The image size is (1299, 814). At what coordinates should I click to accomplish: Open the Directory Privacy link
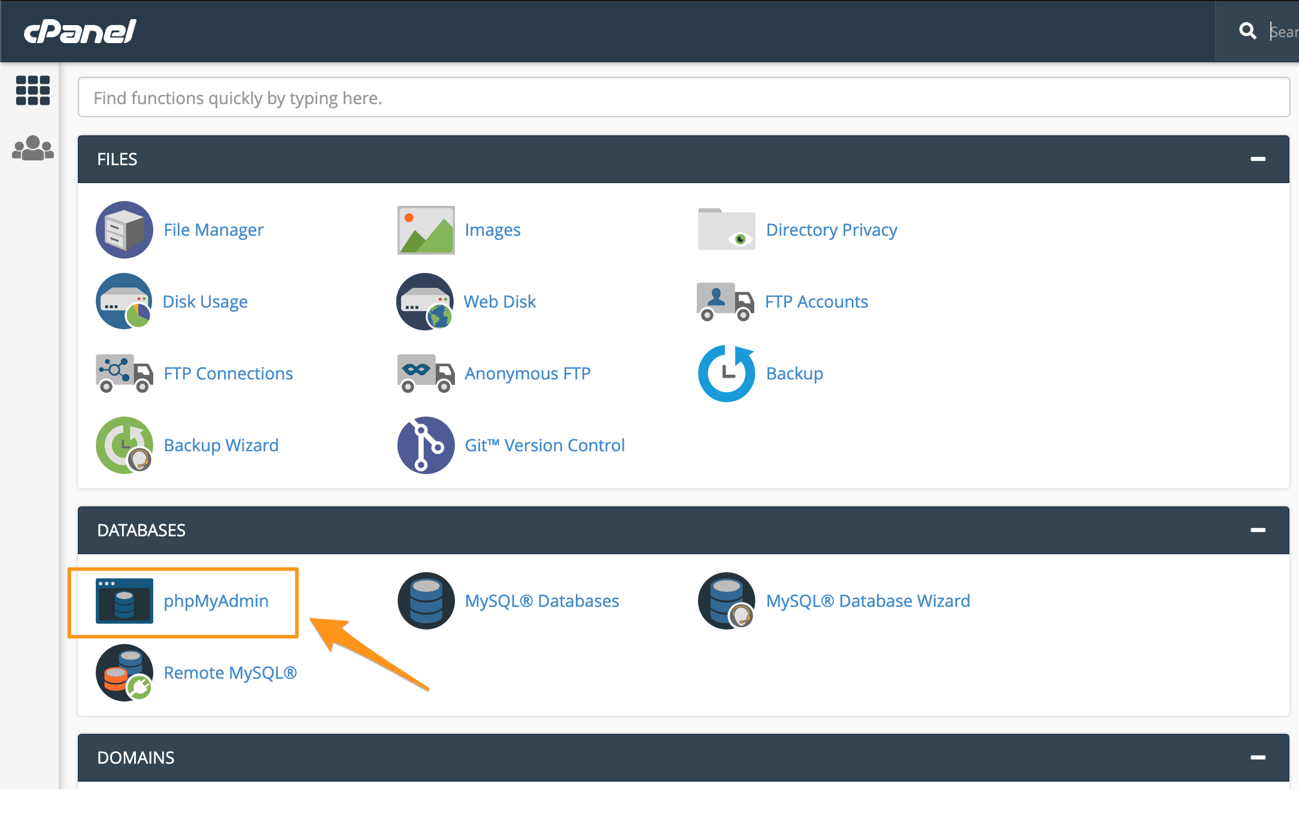point(831,230)
